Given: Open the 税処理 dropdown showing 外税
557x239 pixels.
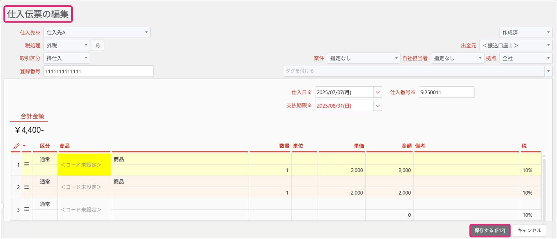Looking at the screenshot, I should click(x=67, y=46).
